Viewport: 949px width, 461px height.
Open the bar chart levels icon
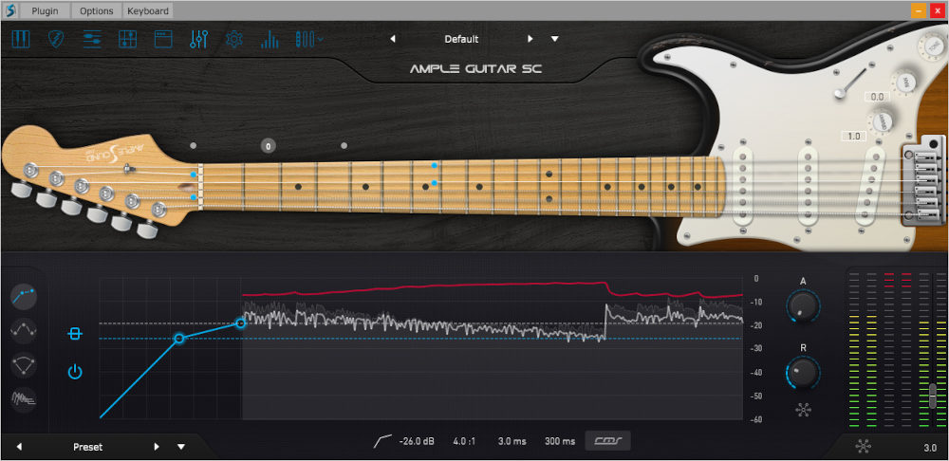tap(270, 39)
